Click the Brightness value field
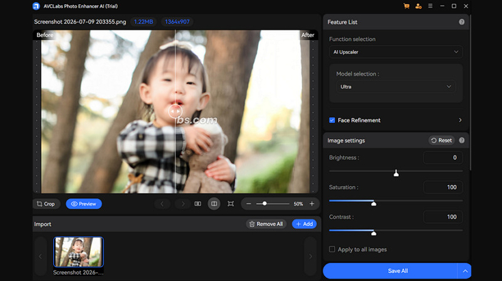502x281 pixels. click(443, 157)
